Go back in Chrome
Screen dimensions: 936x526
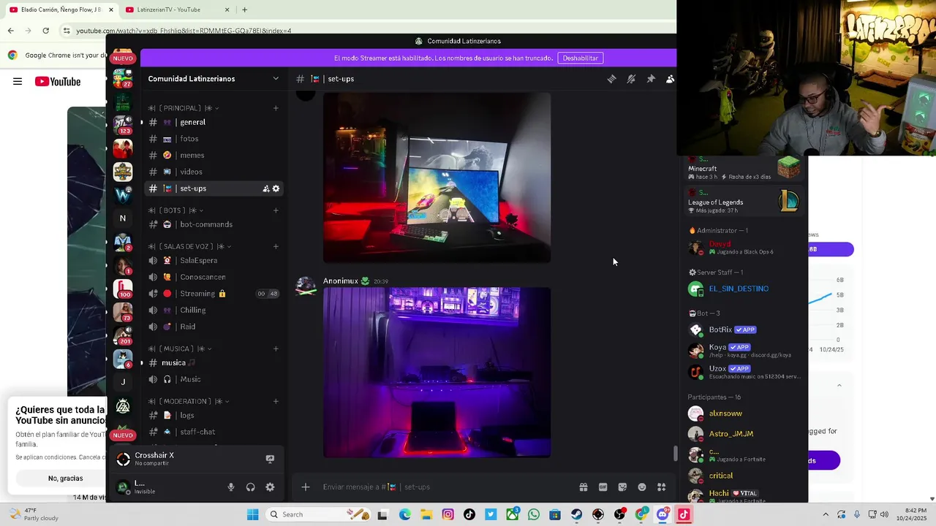coord(10,31)
